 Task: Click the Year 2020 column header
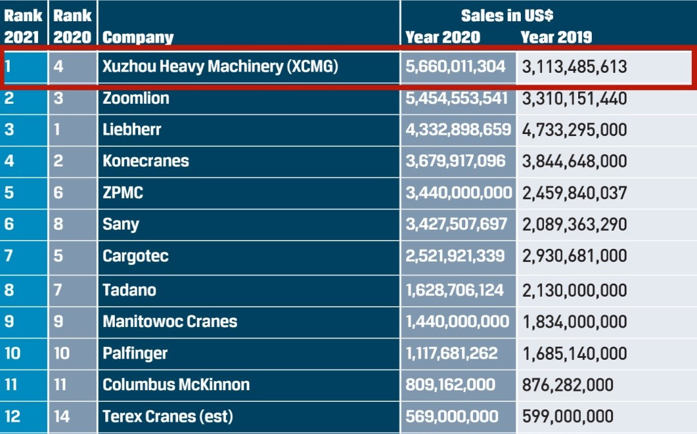[x=443, y=37]
